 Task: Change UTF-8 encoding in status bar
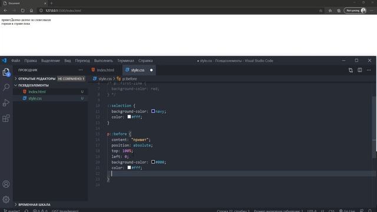pyautogui.click(x=312, y=211)
